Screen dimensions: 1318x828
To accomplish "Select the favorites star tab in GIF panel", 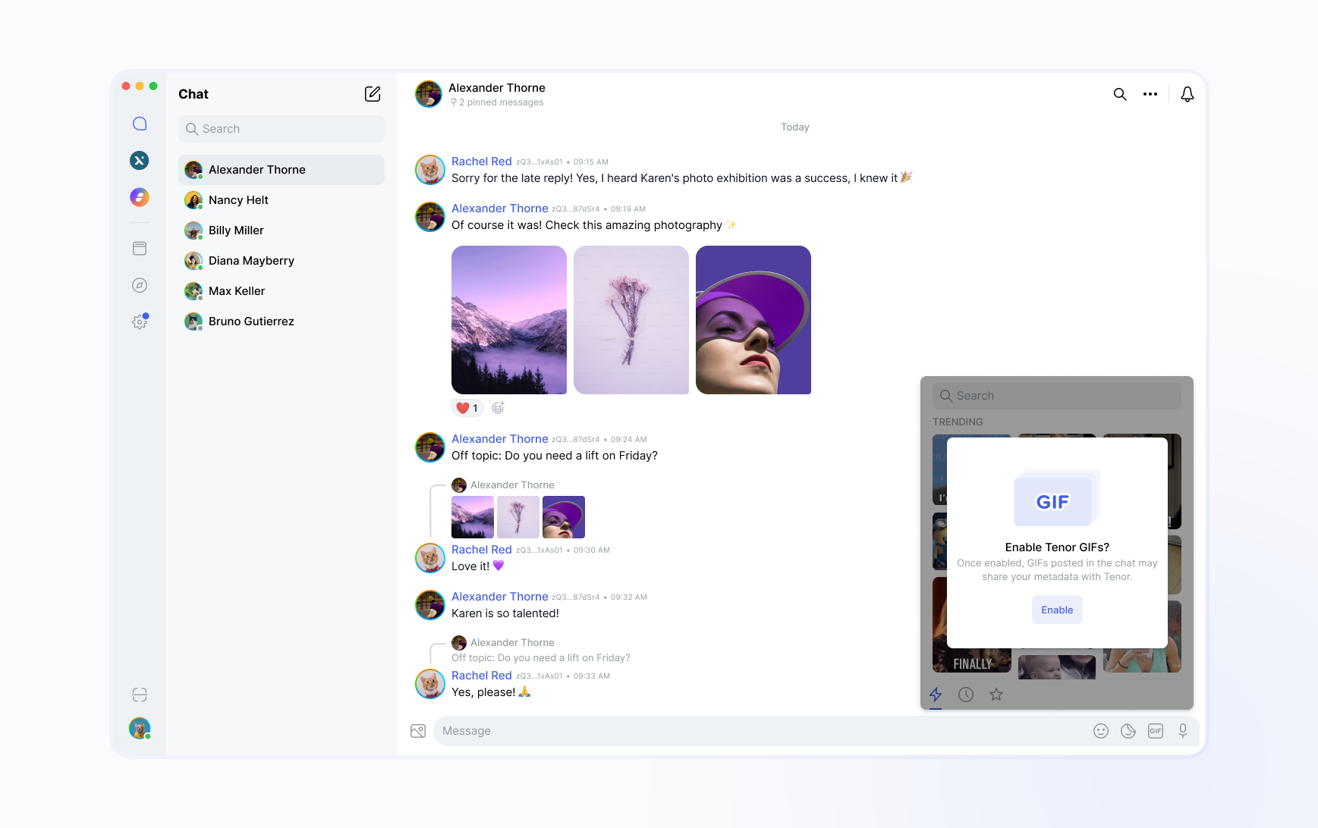I will click(996, 695).
